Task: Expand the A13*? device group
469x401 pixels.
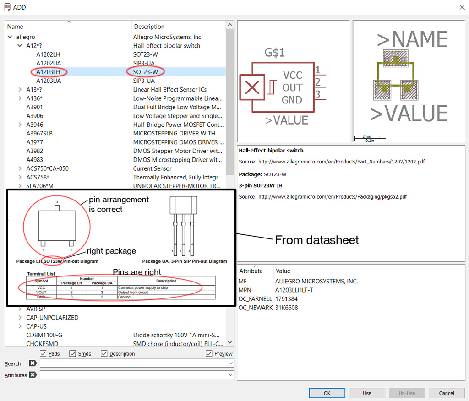Action: [20, 89]
